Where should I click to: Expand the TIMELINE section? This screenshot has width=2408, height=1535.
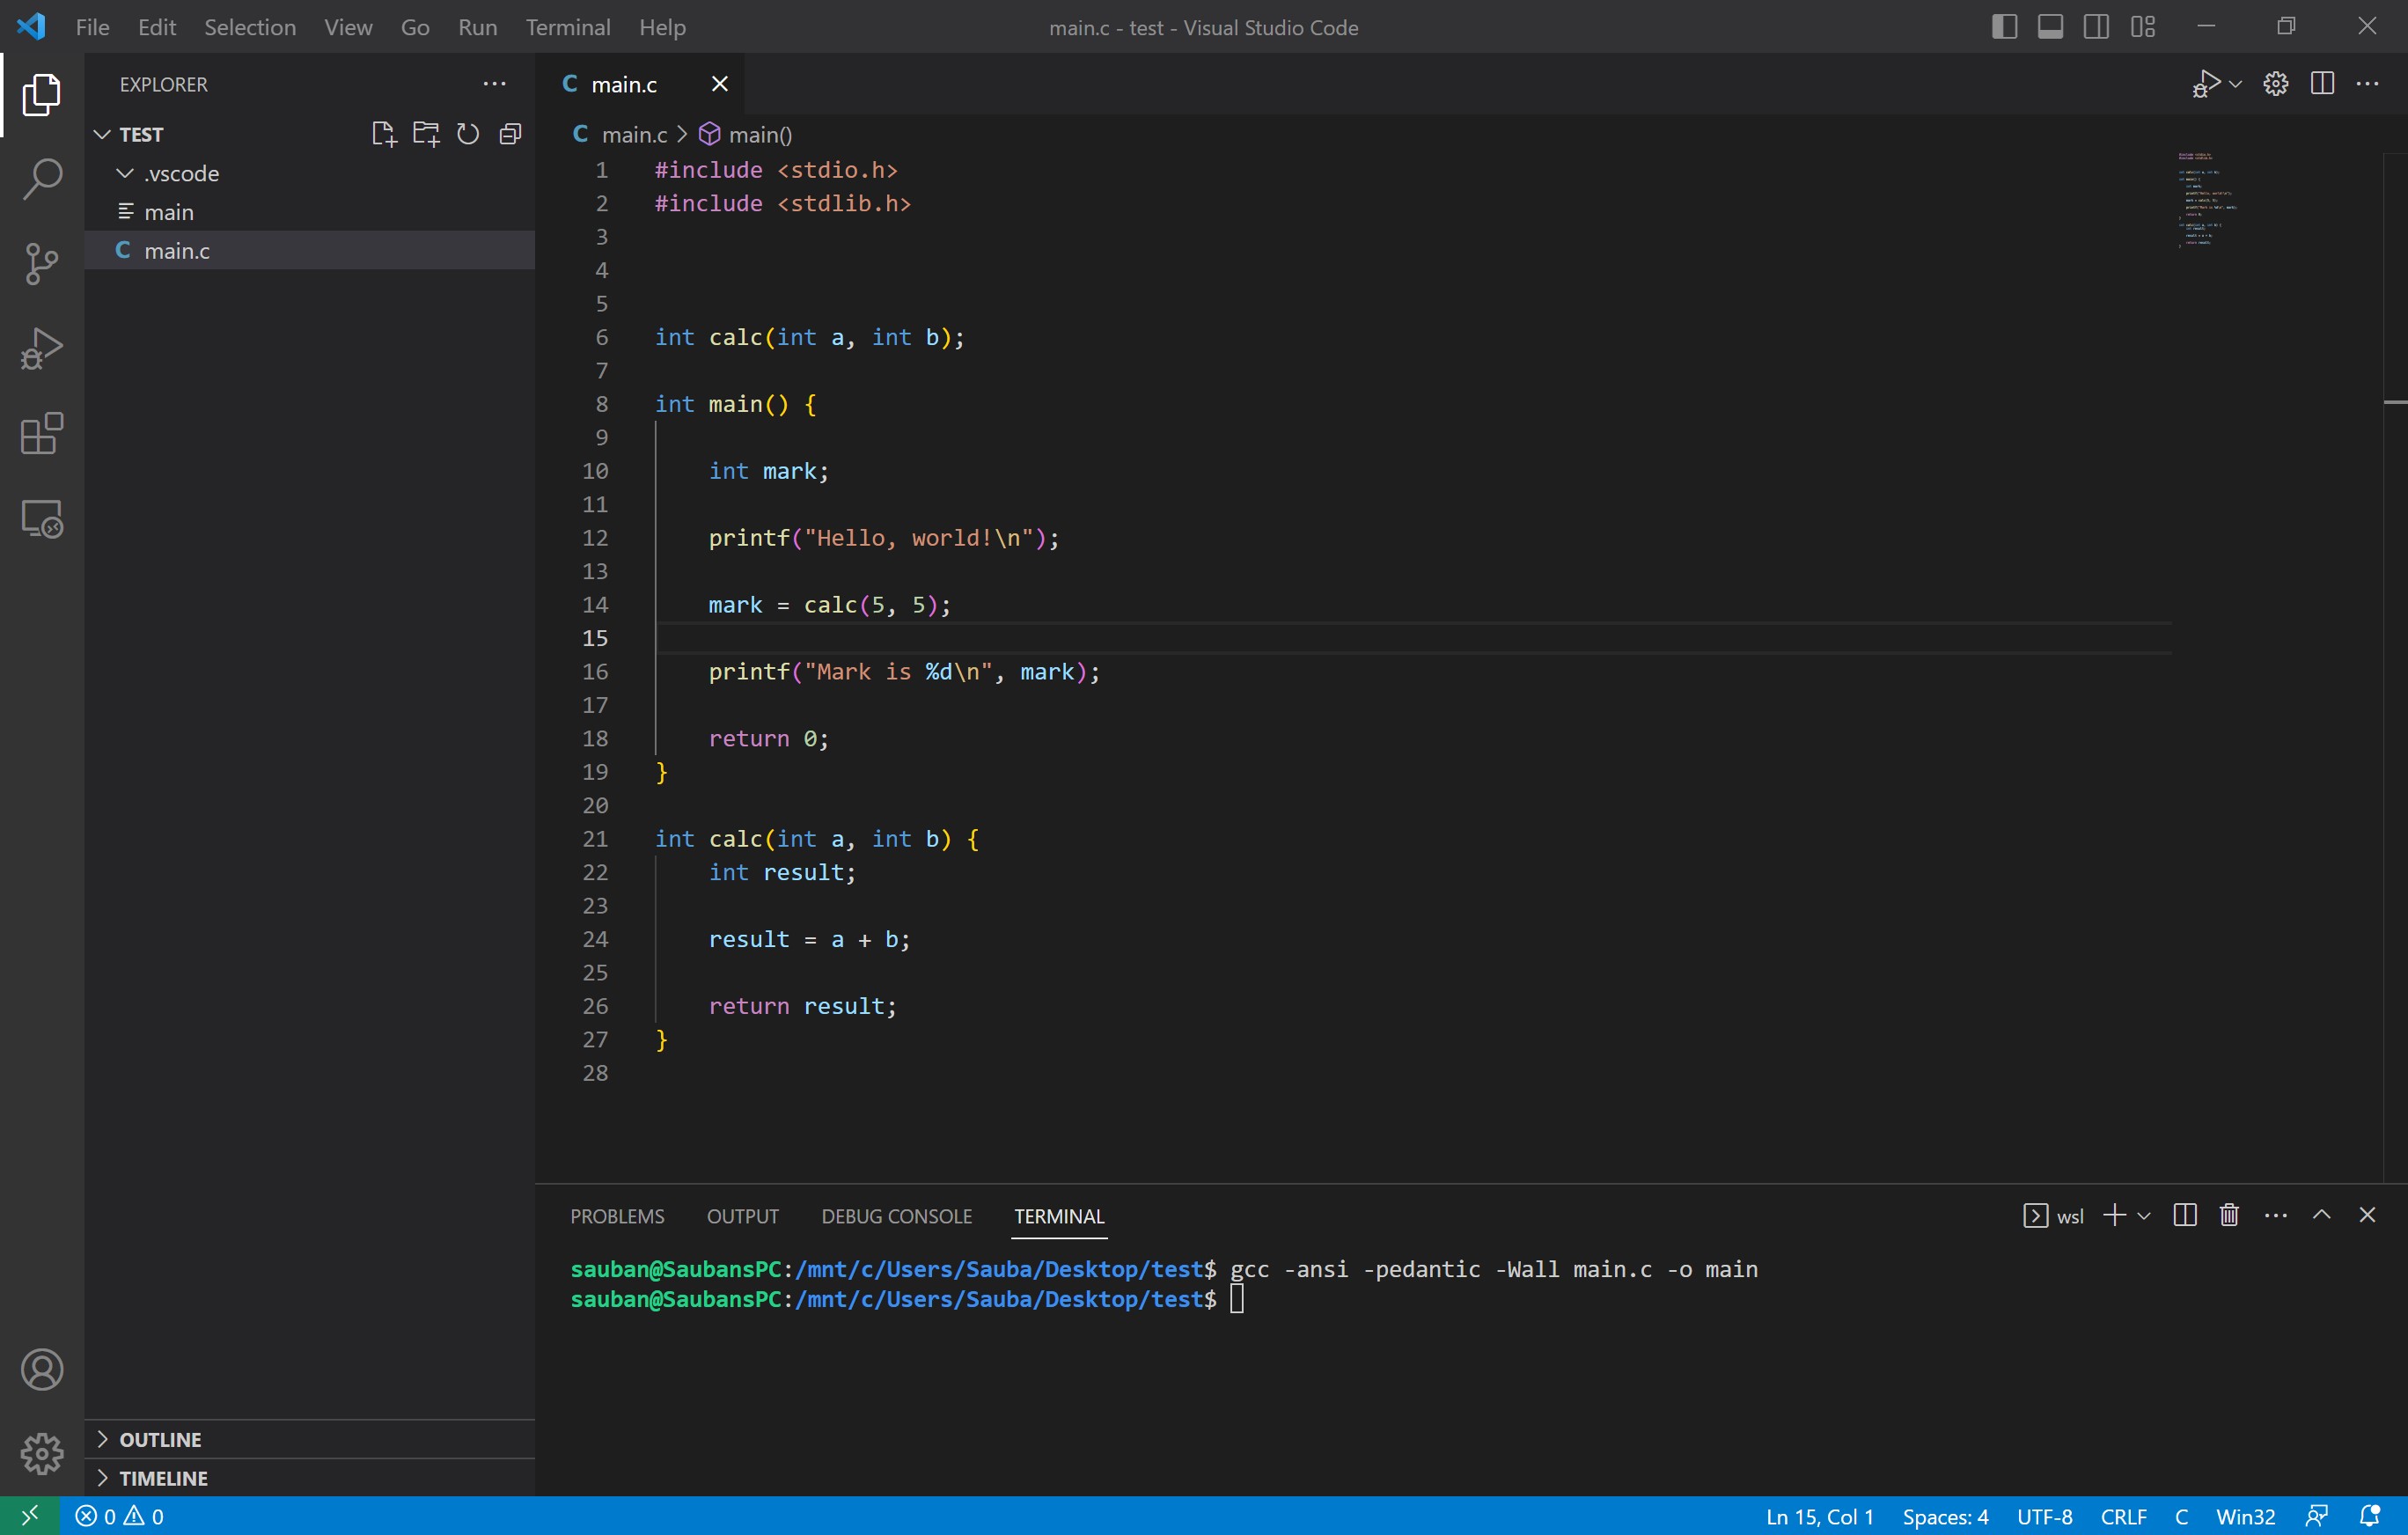point(163,1478)
